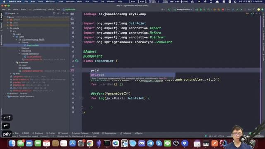Image resolution: width=265 pixels, height=149 pixels.
Task: Open the Git menu
Action: tap(102, 2)
